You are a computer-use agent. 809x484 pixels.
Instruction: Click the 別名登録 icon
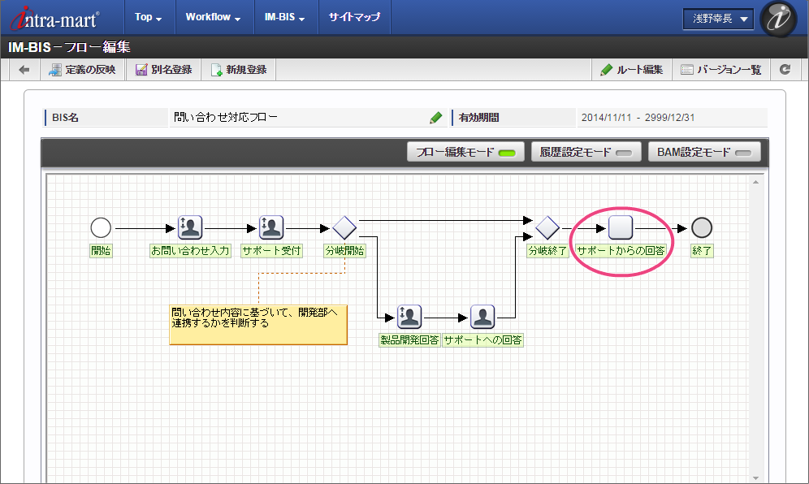click(x=141, y=70)
